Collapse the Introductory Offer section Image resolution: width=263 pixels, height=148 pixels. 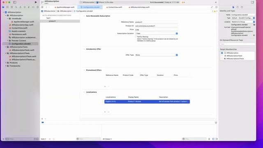click(x=84, y=49)
